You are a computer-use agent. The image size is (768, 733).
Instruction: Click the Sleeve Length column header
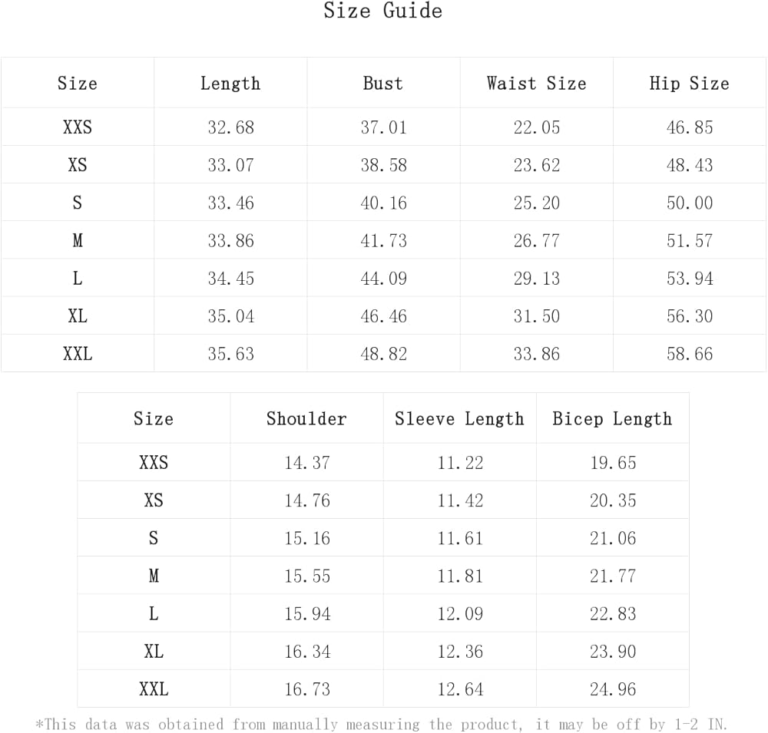459,419
